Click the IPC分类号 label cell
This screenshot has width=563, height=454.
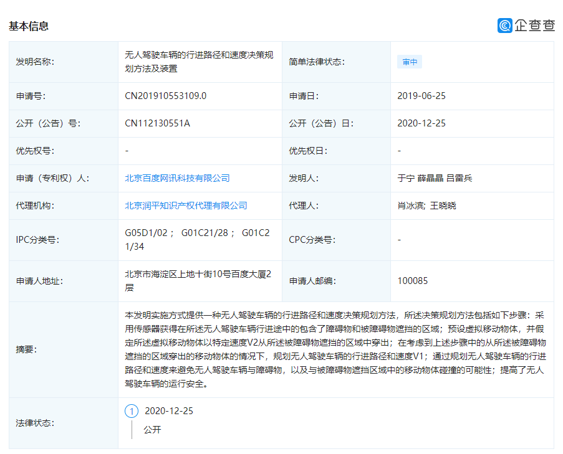pyautogui.click(x=64, y=240)
